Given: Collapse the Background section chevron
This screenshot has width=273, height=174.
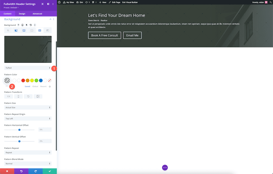Looking at the screenshot, I should pos(51,19).
